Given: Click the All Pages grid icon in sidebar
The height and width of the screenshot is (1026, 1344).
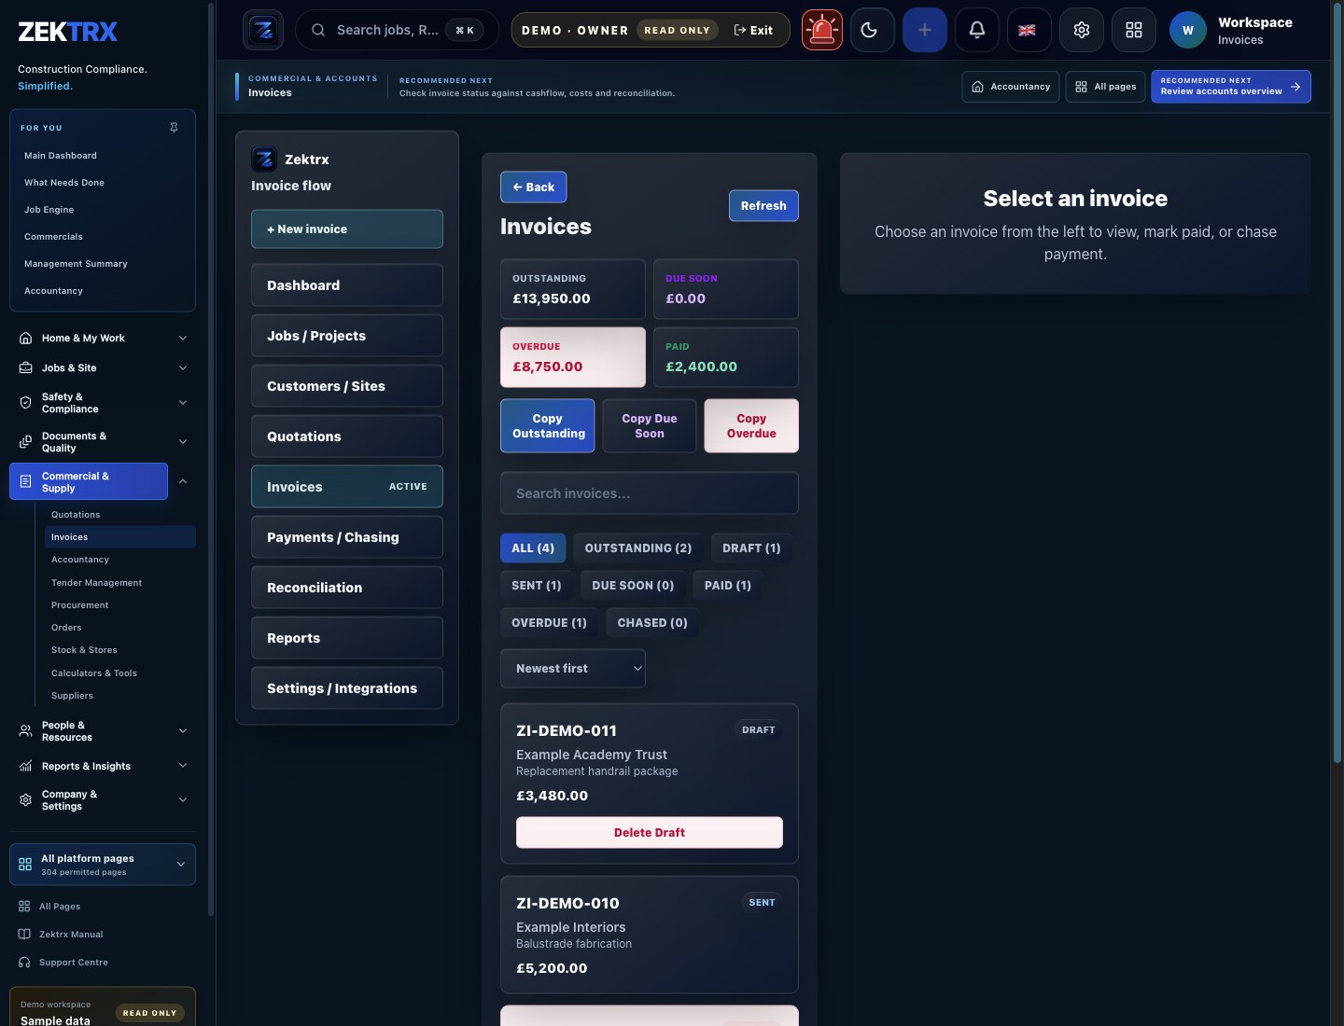Looking at the screenshot, I should (x=24, y=907).
